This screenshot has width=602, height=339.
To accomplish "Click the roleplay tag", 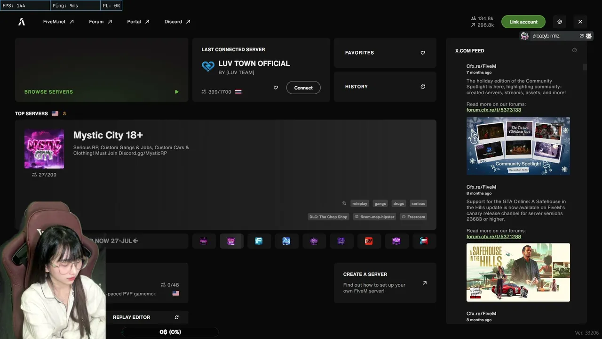I will pos(360,203).
